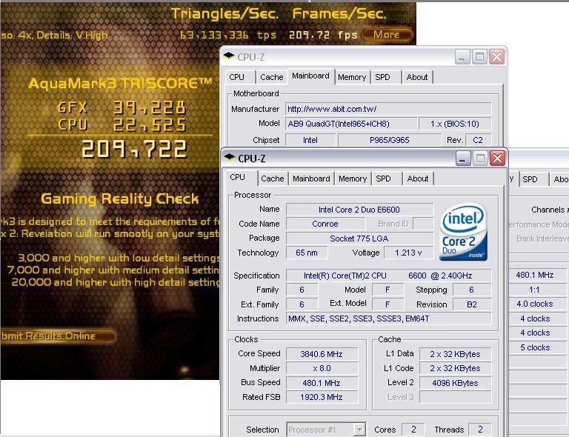The image size is (569, 437).
Task: Click chipset field P965/G965
Action: click(390, 140)
